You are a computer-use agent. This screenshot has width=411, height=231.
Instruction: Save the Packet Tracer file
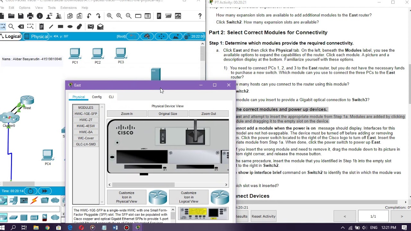tap(21, 16)
